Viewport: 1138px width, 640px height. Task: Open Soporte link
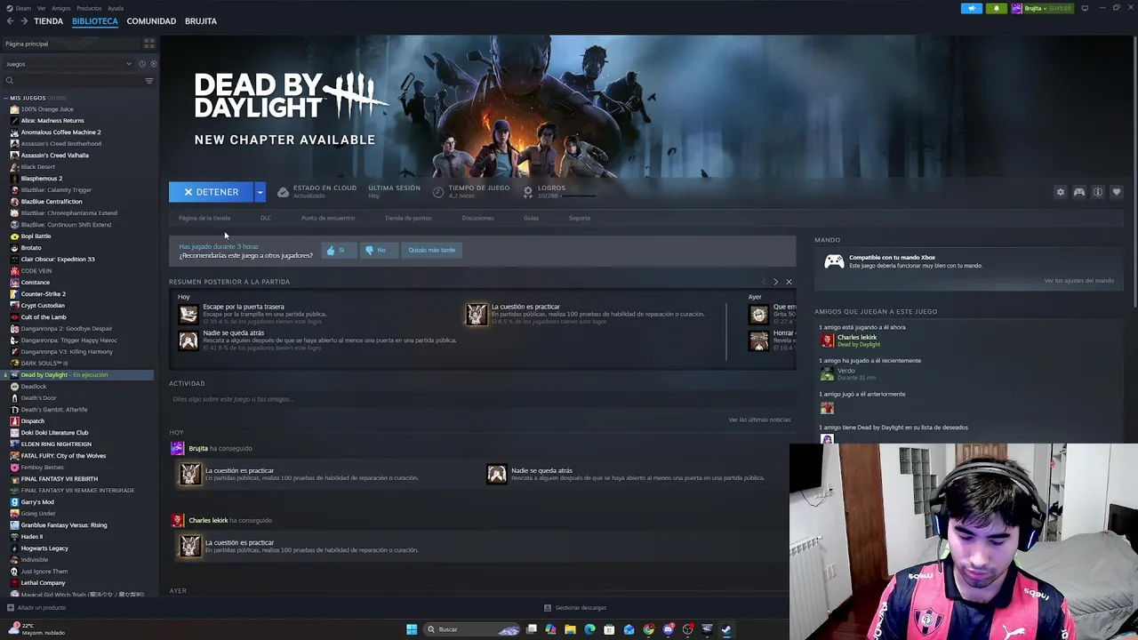tap(580, 218)
